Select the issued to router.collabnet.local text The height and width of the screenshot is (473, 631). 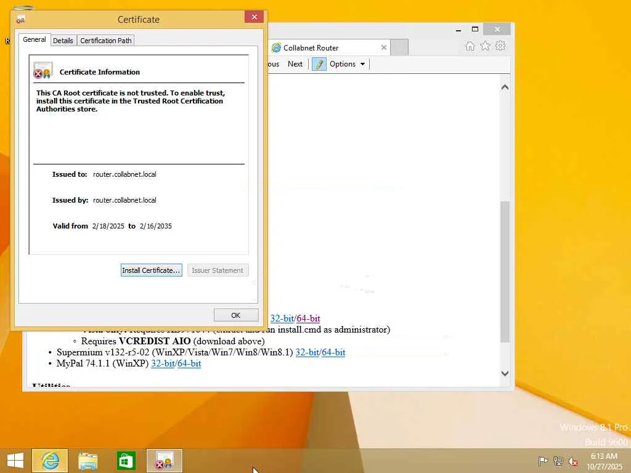coord(124,174)
